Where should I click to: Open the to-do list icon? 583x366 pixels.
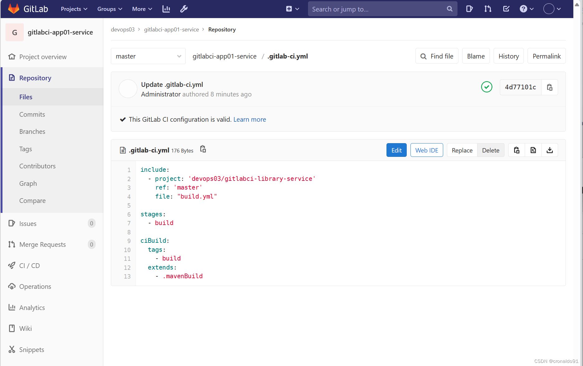click(506, 9)
